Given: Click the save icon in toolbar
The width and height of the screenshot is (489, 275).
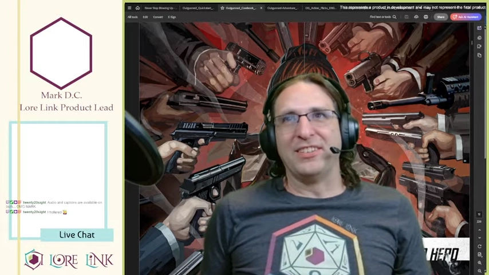Looking at the screenshot, I should (x=407, y=17).
